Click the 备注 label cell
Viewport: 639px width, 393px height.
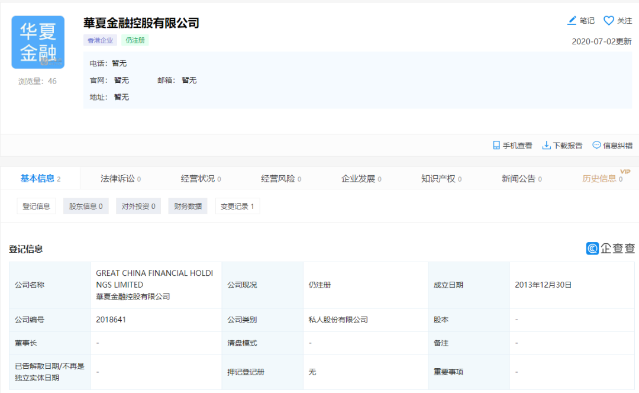(x=469, y=343)
